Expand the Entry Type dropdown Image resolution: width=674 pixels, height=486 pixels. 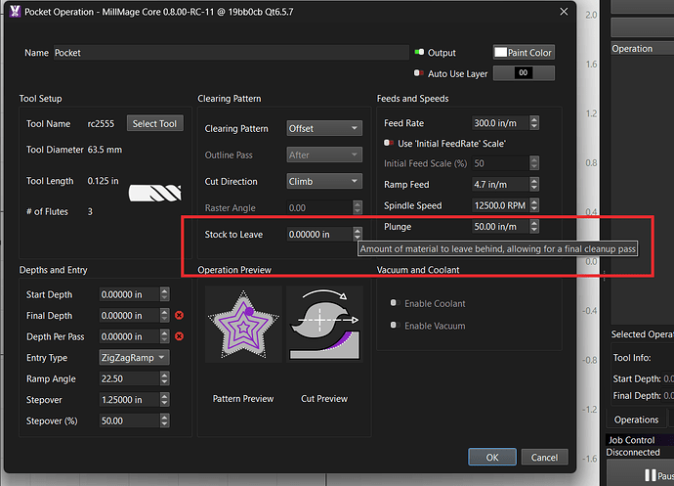pos(134,358)
